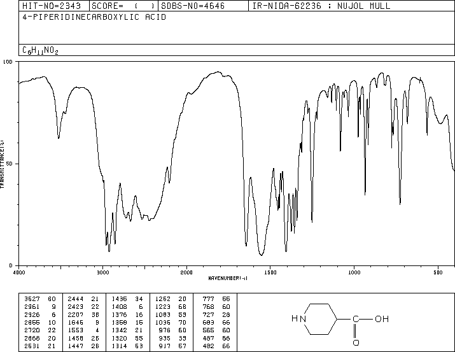Click the 4000 label on the wavenumber axis
This screenshot has height=352, width=455.
(x=19, y=272)
